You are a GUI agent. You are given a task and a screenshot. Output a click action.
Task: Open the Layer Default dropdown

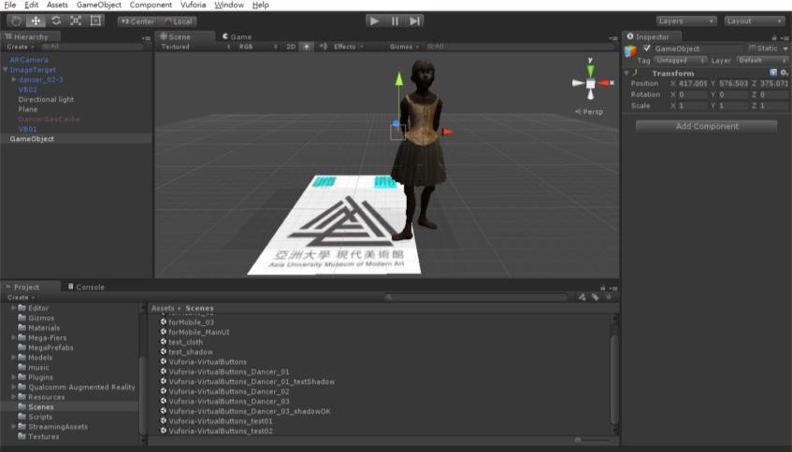tap(762, 61)
